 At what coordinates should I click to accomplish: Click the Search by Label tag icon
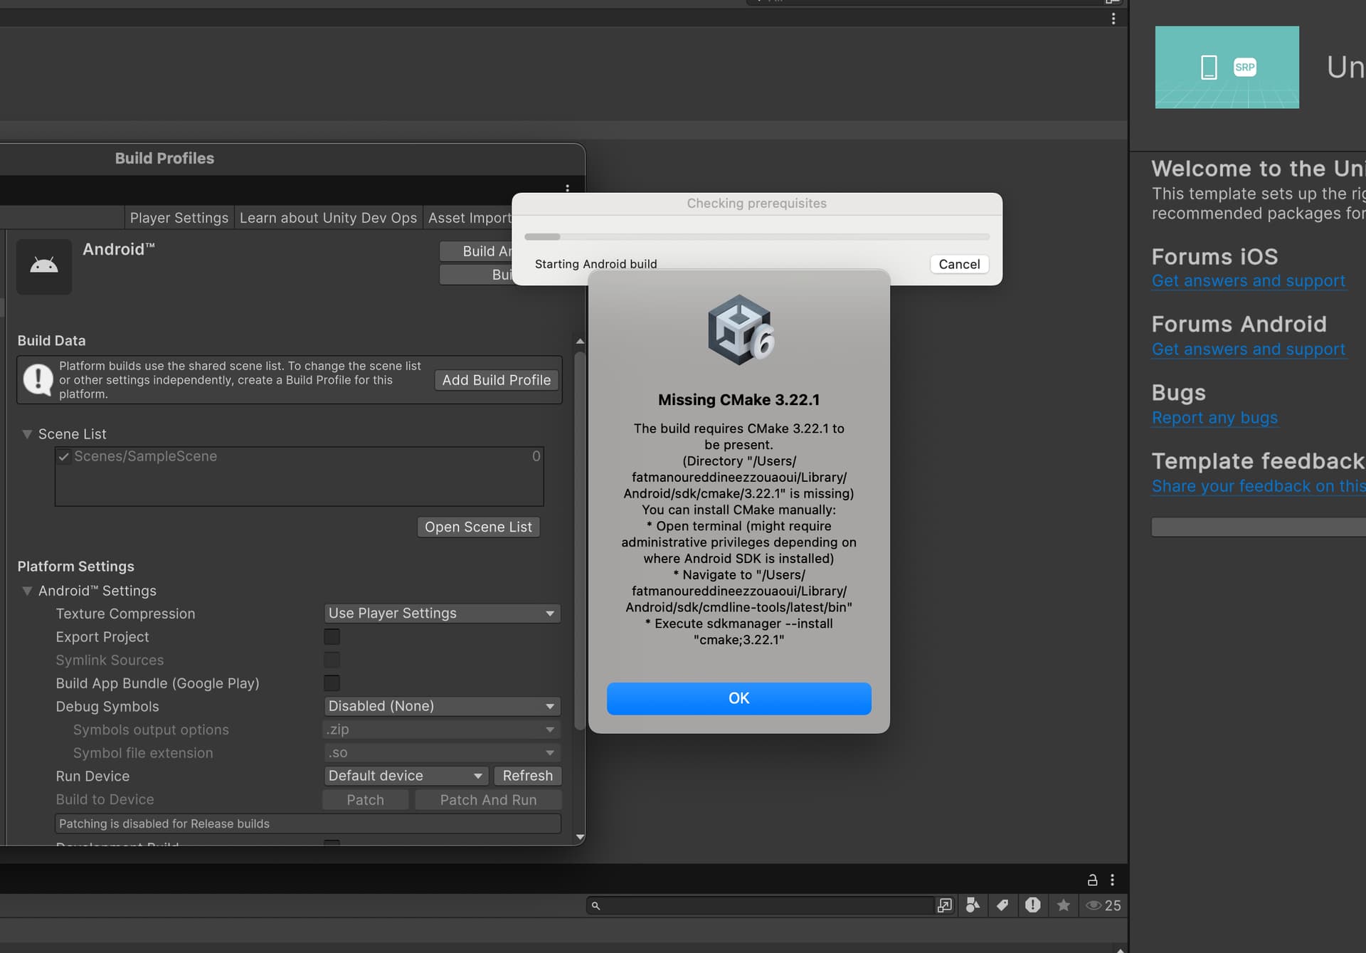pyautogui.click(x=1002, y=905)
